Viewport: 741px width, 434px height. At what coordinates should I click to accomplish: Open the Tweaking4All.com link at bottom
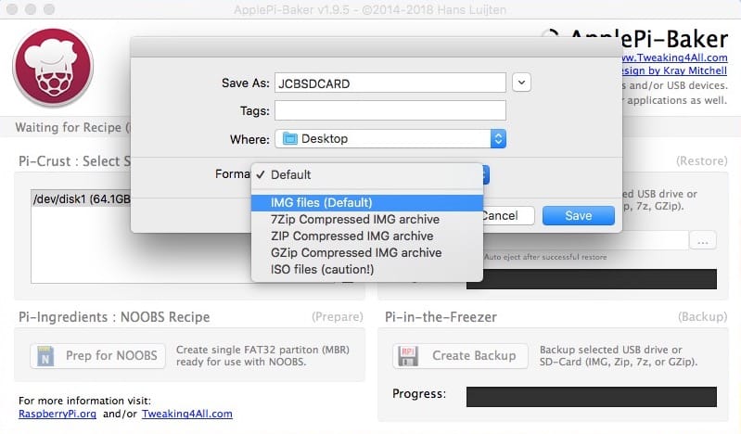[187, 415]
